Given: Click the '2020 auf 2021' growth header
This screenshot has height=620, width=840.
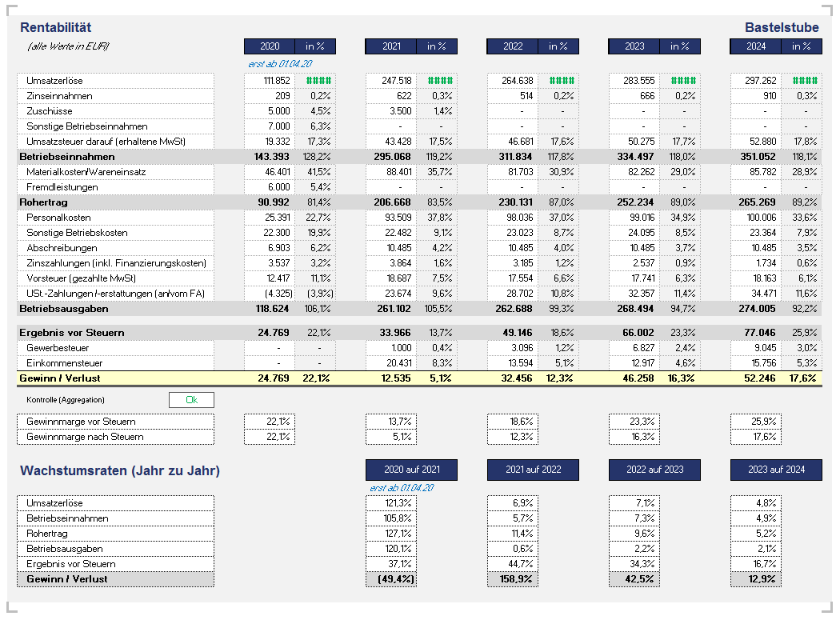Looking at the screenshot, I should point(411,470).
